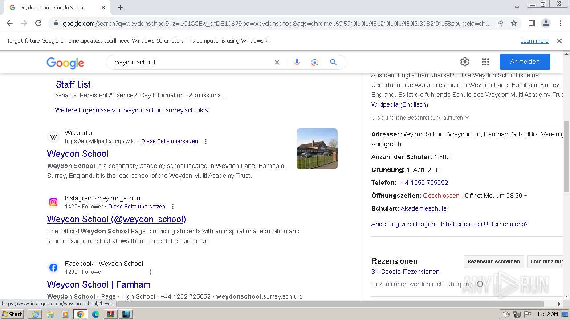Viewport: 570px width, 320px height.
Task: Expand opening hours dropdown
Action: [x=525, y=196]
